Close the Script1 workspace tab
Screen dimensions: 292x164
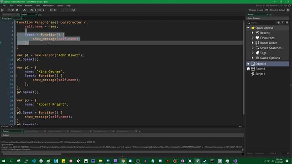tap(36, 14)
